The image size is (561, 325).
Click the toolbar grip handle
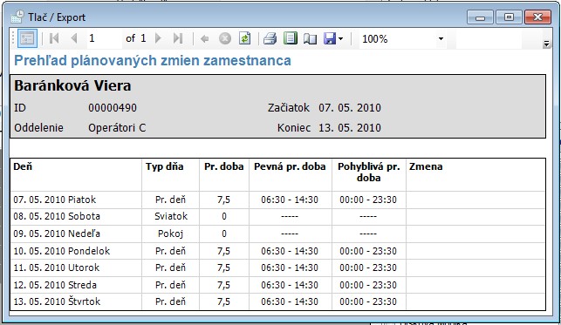coord(13,38)
